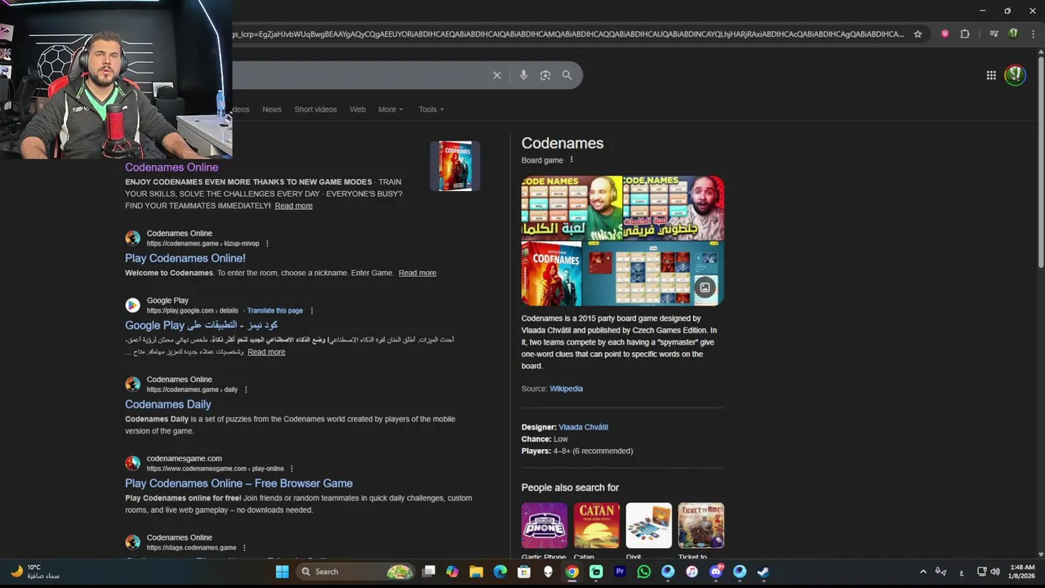Click Read more under ENJOY CODENAMES snippet
Screen dimensions: 1045x588
(x=294, y=206)
